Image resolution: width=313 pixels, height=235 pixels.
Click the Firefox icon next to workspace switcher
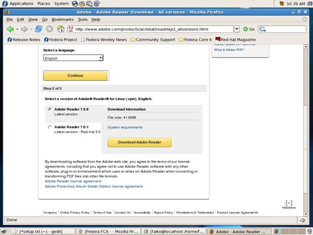(x=276, y=232)
